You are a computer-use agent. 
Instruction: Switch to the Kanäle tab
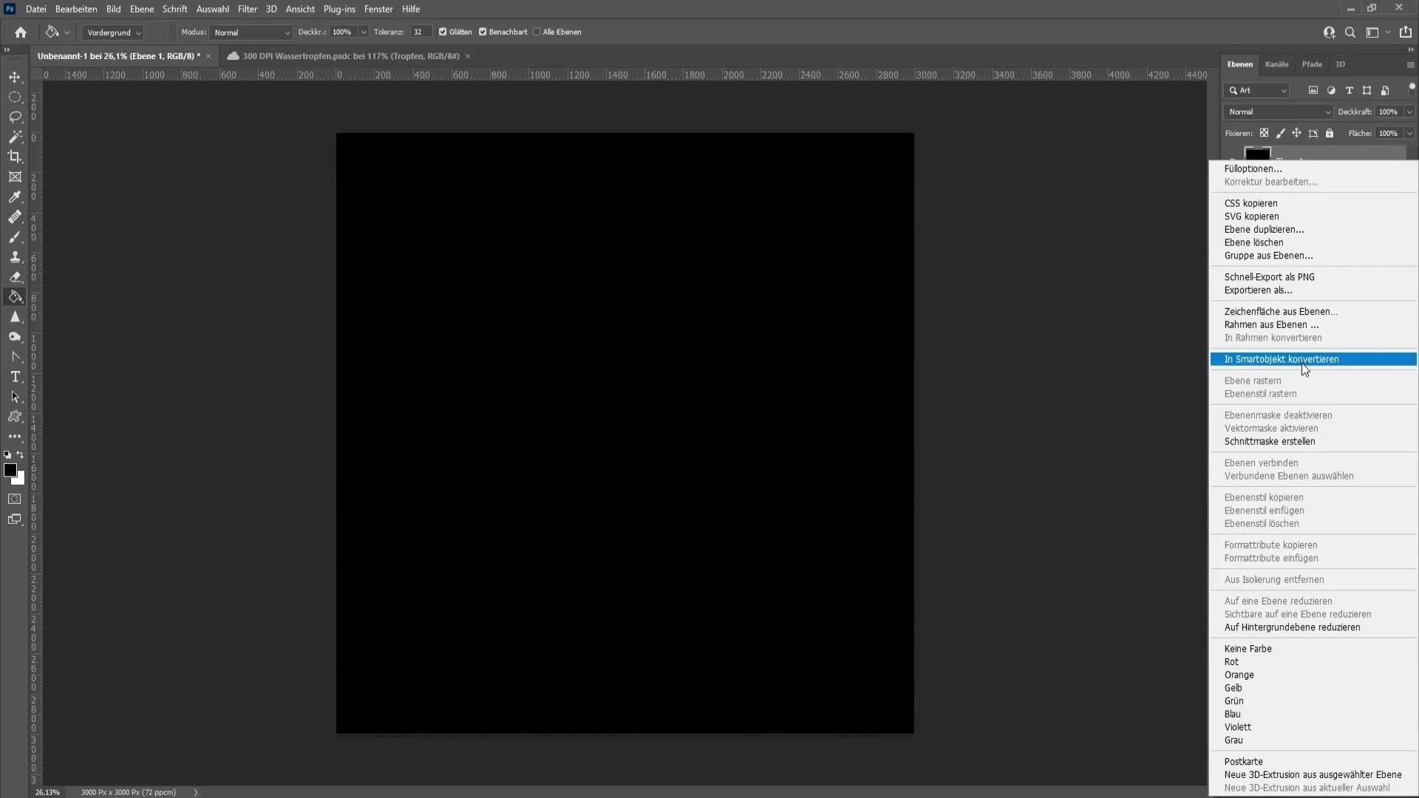pos(1276,64)
